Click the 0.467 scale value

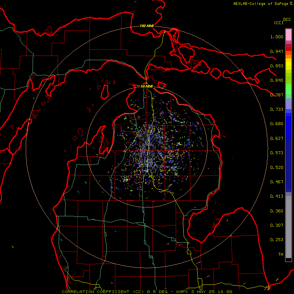277,182
